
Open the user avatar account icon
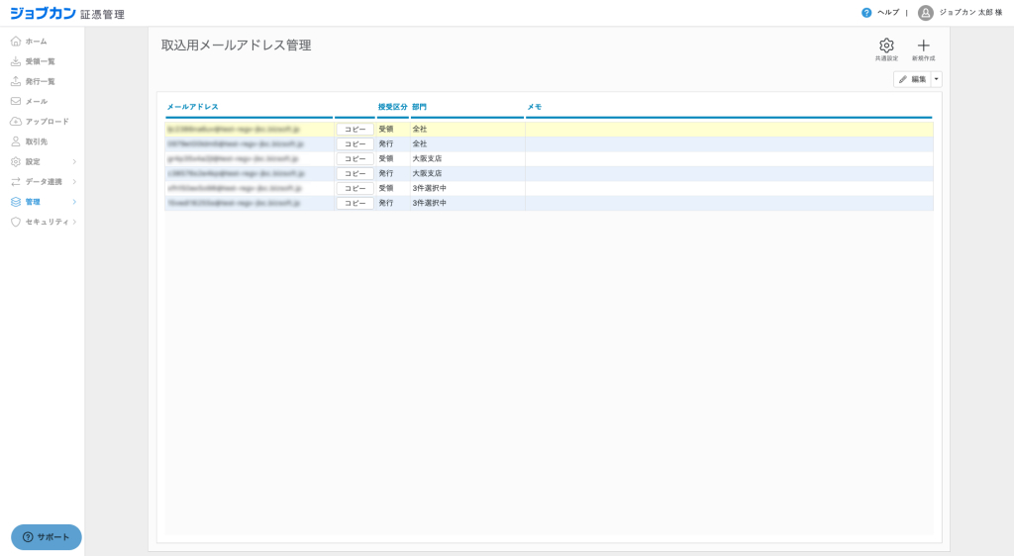click(x=925, y=13)
